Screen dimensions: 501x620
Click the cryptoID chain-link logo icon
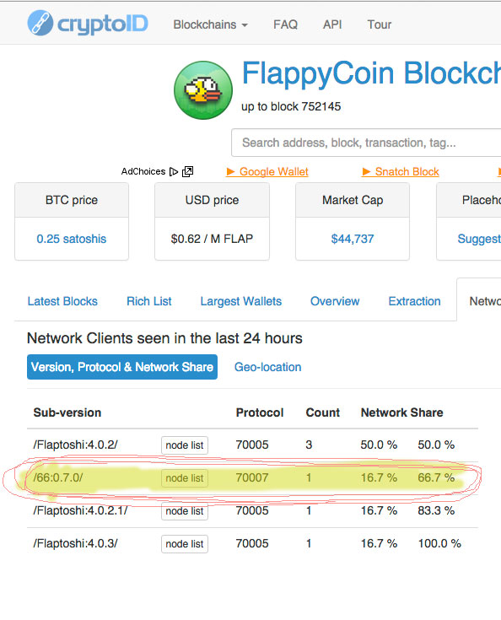[x=40, y=23]
